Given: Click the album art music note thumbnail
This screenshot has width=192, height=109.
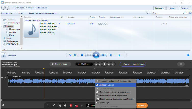Looking at the screenshot, I should point(31,30).
